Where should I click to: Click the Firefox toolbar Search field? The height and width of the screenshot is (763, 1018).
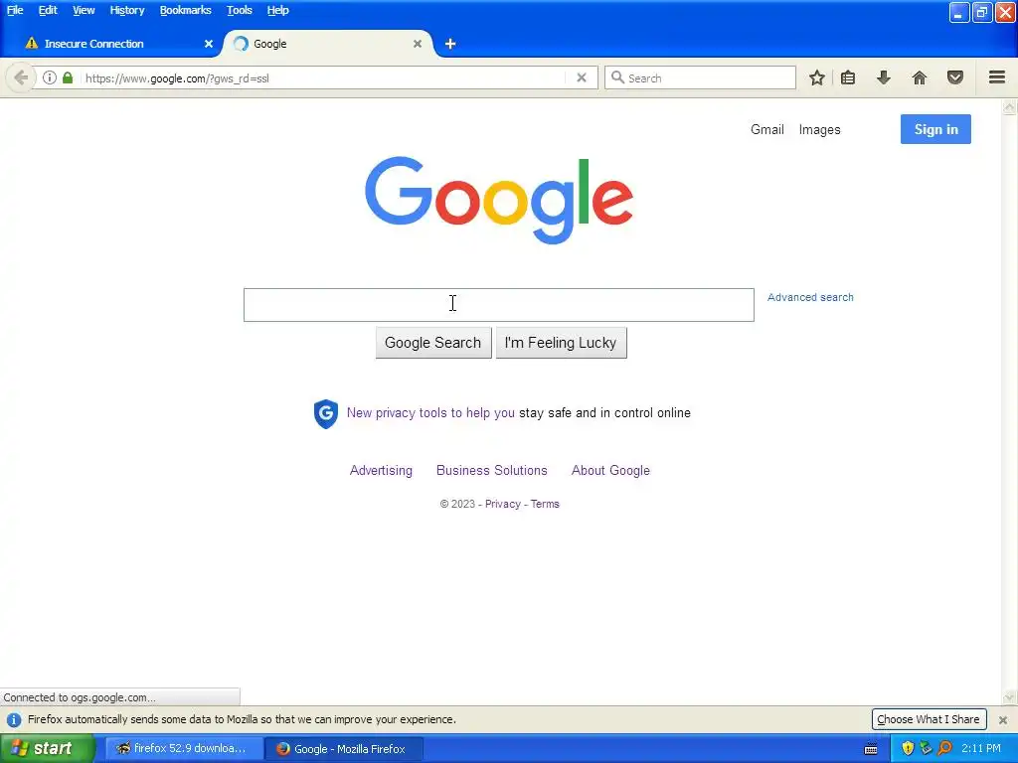point(700,77)
